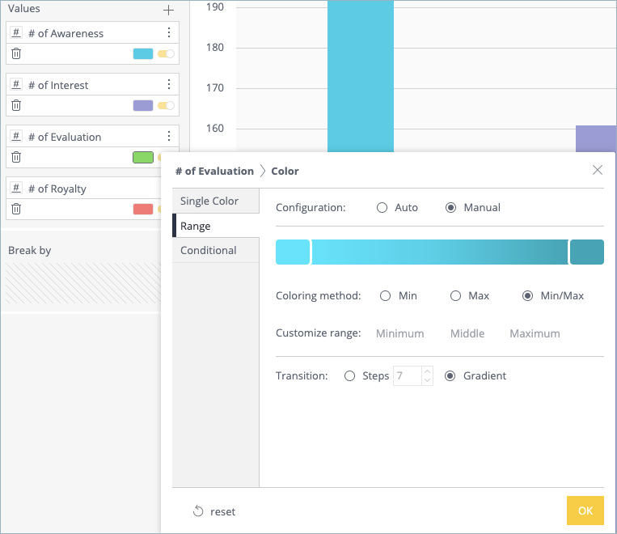Choose the Min coloring method
617x534 pixels.
click(x=386, y=296)
